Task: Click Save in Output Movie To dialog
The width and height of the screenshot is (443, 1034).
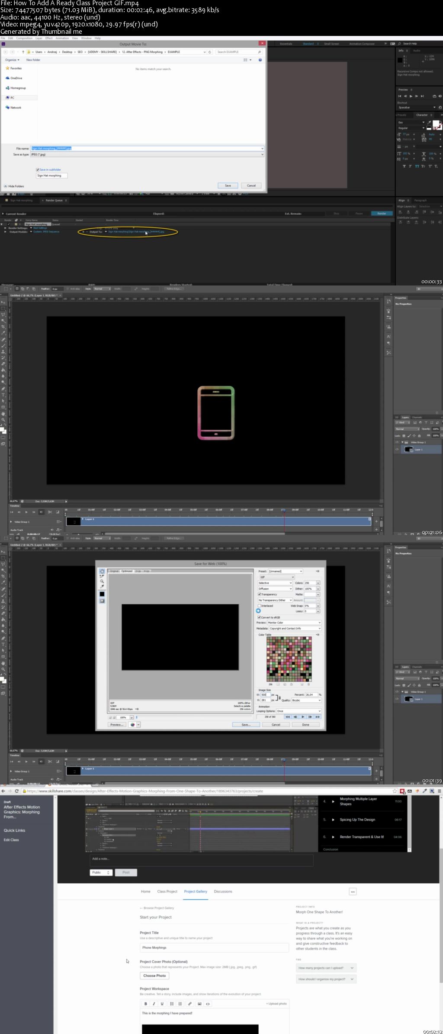Action: 228,185
